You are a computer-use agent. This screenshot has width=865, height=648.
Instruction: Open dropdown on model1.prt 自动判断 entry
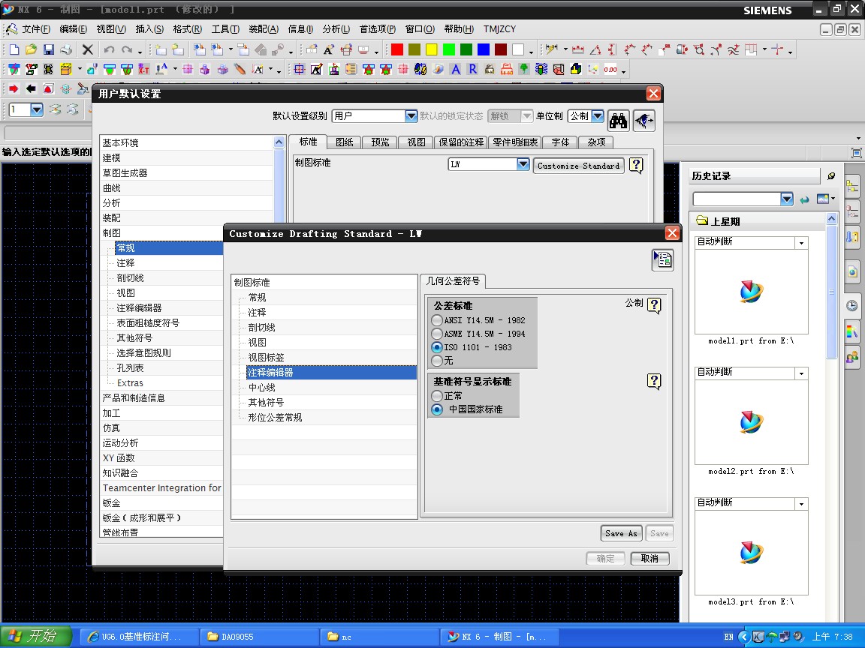[x=802, y=242]
